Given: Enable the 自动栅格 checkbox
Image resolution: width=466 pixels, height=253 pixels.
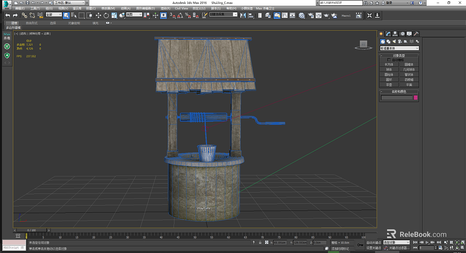Looking at the screenshot, I should 389,60.
